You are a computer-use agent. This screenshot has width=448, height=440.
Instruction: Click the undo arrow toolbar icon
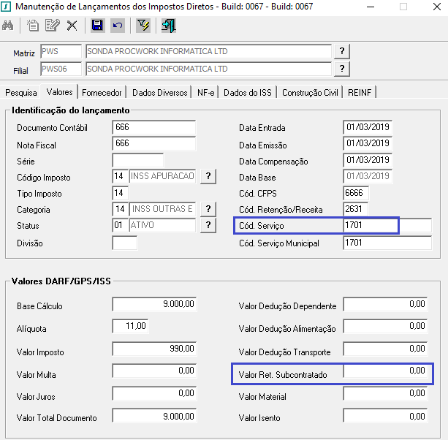pos(118,26)
